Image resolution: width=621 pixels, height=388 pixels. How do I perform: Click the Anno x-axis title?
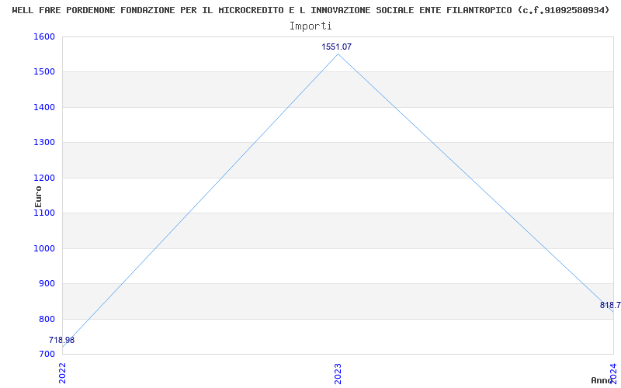click(602, 380)
